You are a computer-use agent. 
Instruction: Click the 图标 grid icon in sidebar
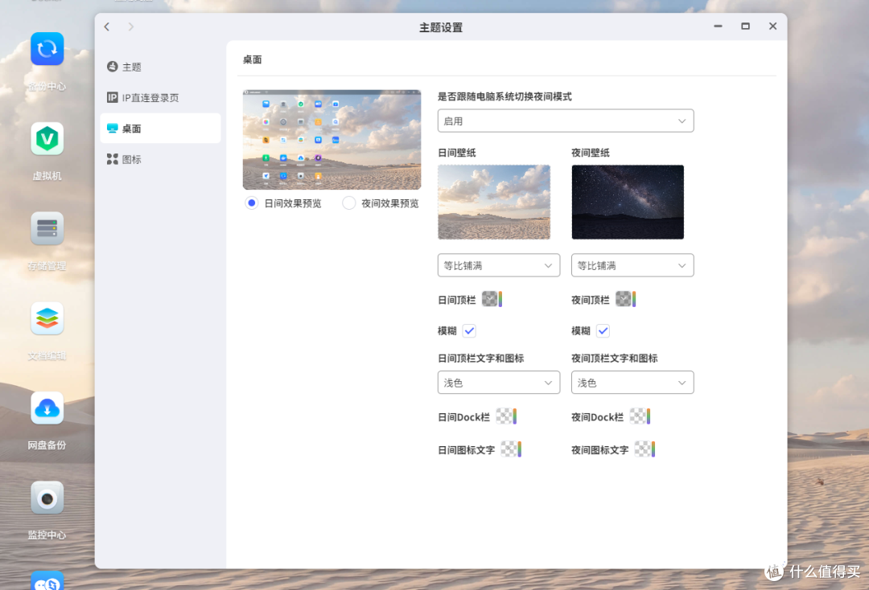pyautogui.click(x=112, y=159)
